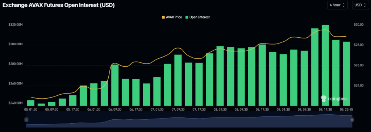The image size is (371, 132).
Task: Click the 07, 17:30 time label
Action: coord(199,110)
